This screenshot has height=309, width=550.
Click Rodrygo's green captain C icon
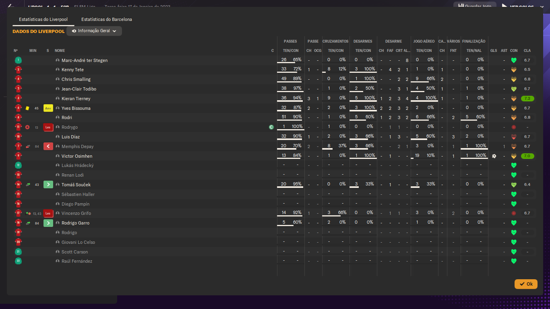271,127
